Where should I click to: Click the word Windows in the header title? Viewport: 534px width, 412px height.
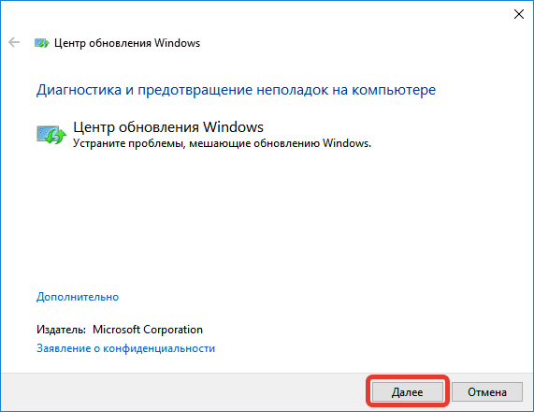pos(177,43)
